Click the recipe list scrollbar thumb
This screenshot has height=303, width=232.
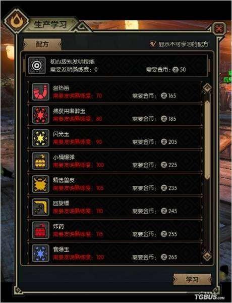pos(207,140)
